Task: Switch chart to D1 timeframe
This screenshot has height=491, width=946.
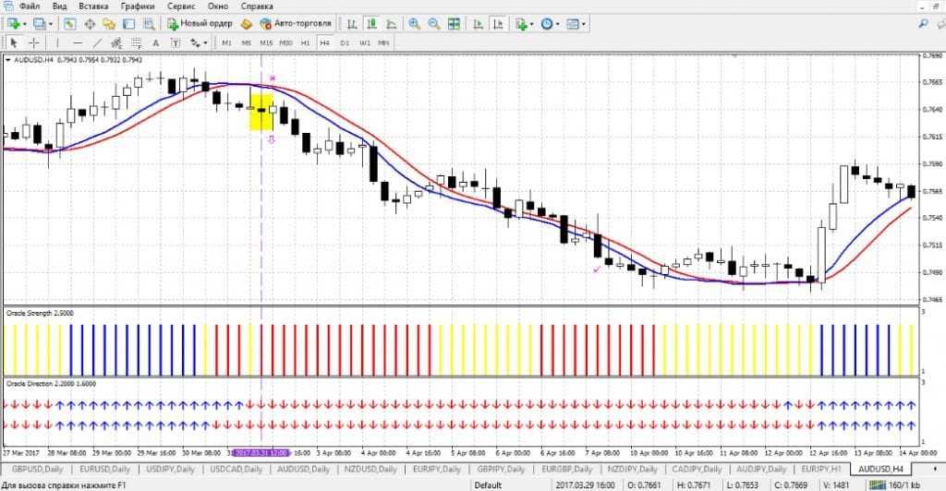Action: [x=345, y=42]
